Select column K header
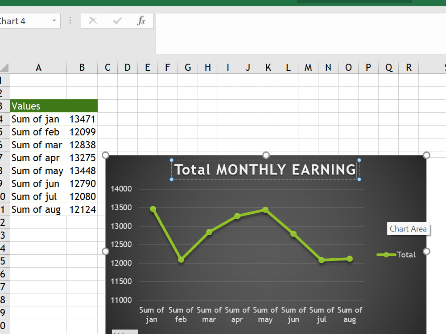 click(x=268, y=67)
